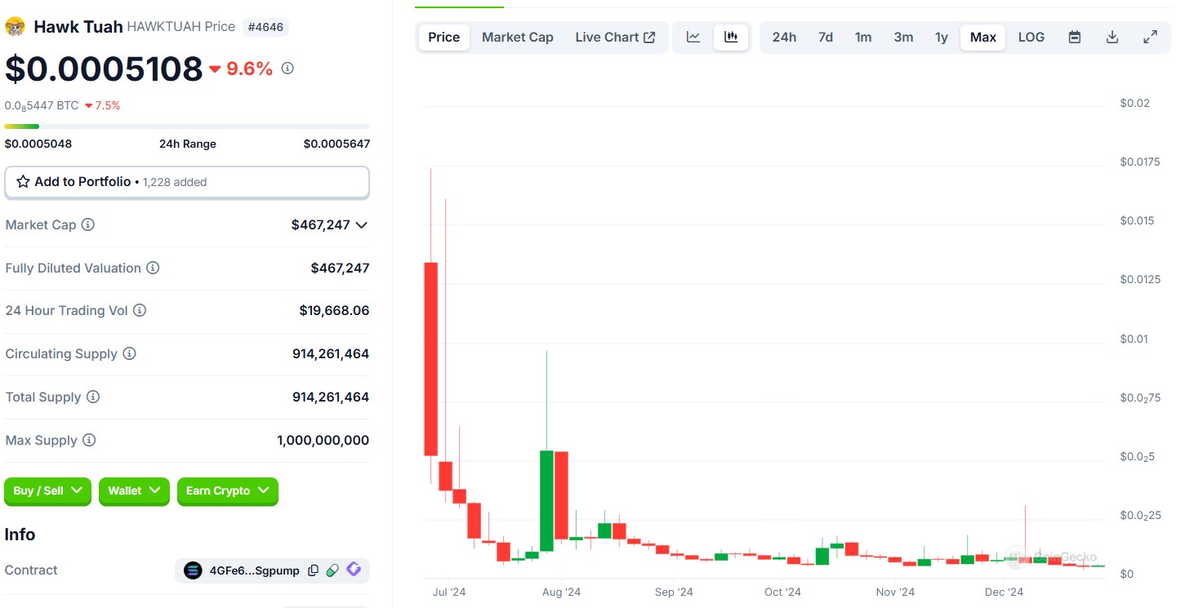
Task: Click the green pill icon beside contract
Action: pos(332,570)
